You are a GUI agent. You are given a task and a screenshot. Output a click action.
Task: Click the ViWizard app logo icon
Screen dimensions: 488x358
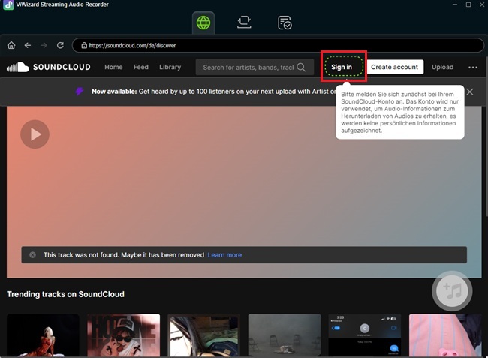tap(8, 5)
